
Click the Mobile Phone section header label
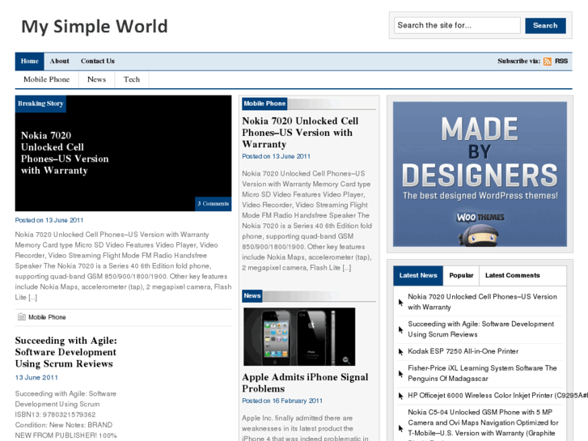tap(264, 104)
